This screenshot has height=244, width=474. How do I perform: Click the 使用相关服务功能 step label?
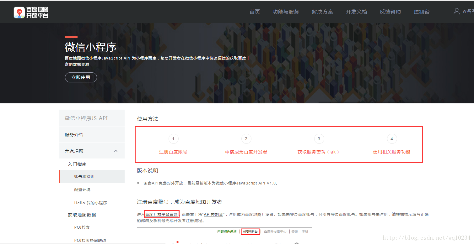point(392,152)
